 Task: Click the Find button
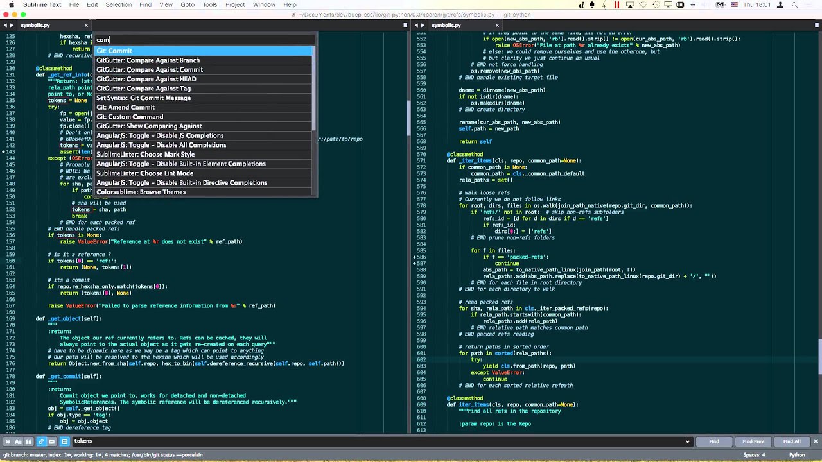714,441
